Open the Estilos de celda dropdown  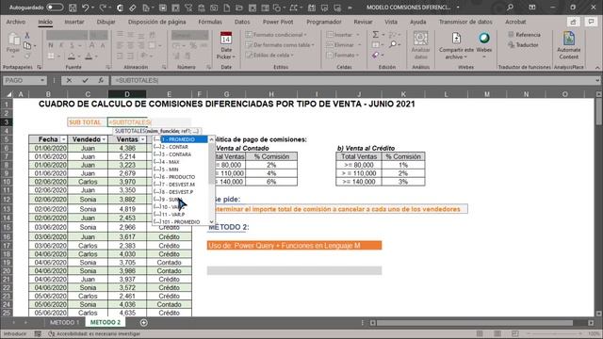pyautogui.click(x=269, y=55)
